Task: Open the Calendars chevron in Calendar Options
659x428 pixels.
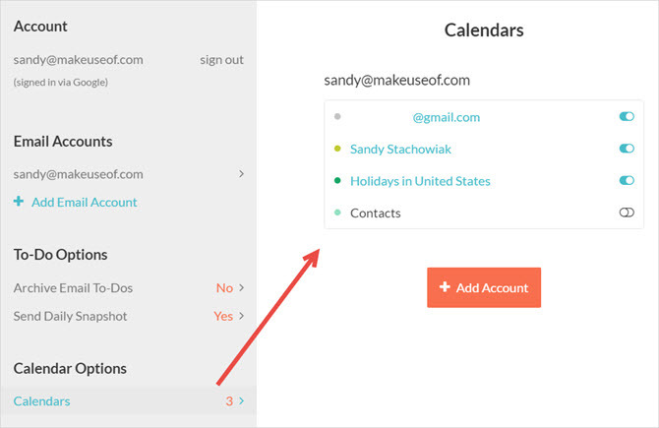Action: pos(241,401)
